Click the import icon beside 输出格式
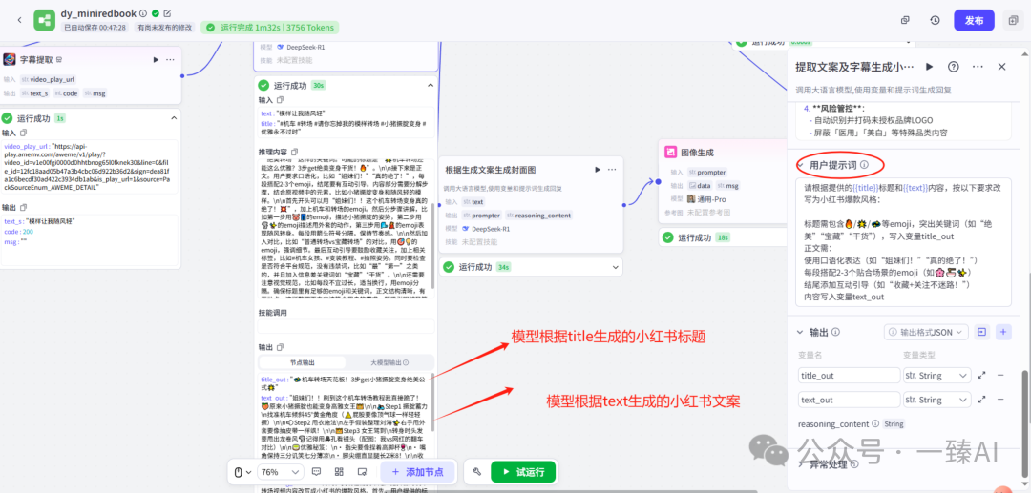 click(981, 332)
